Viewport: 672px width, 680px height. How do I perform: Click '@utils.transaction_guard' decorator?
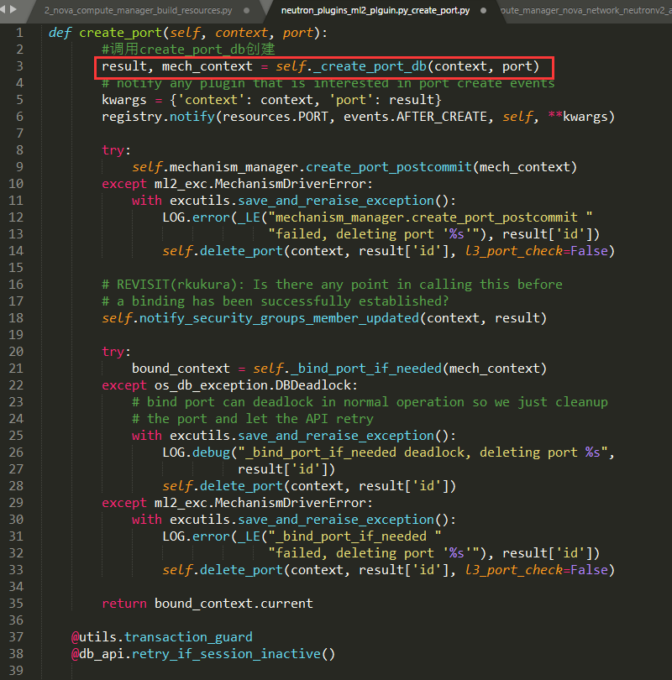[162, 637]
